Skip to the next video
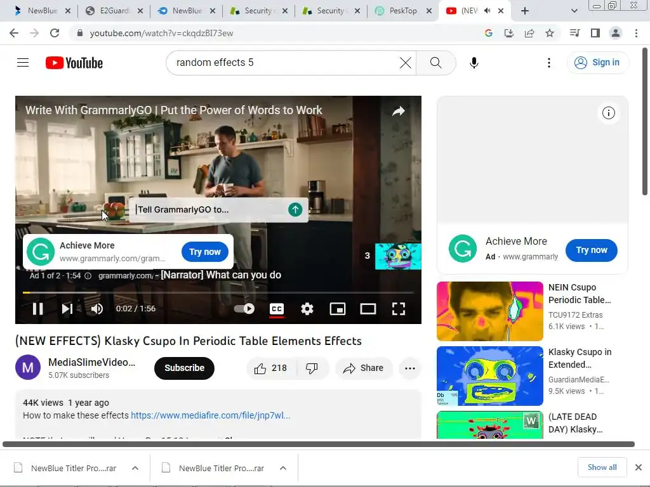 tap(67, 309)
